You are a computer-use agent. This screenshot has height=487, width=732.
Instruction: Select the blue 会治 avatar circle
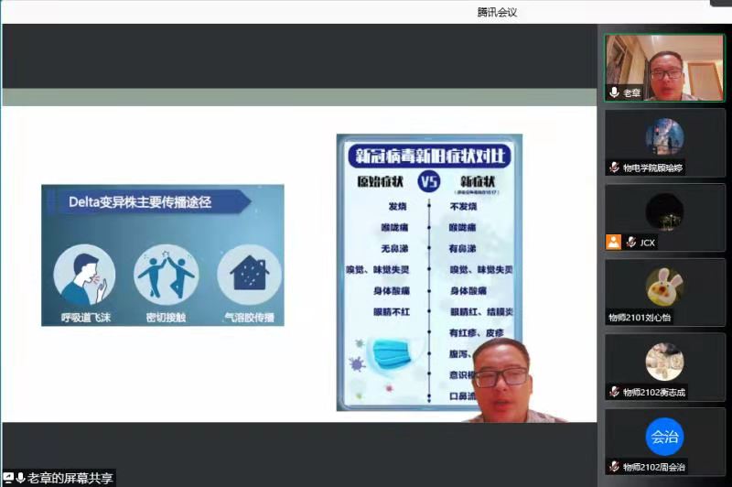[664, 437]
